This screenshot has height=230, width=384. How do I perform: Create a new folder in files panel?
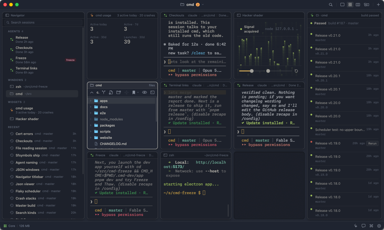pos(118,92)
